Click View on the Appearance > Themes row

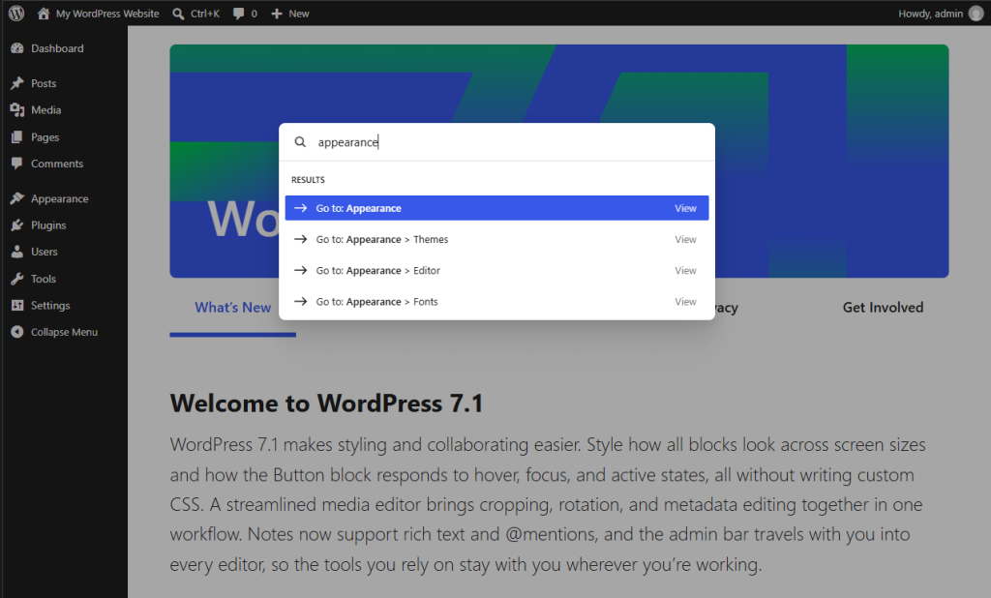[685, 239]
